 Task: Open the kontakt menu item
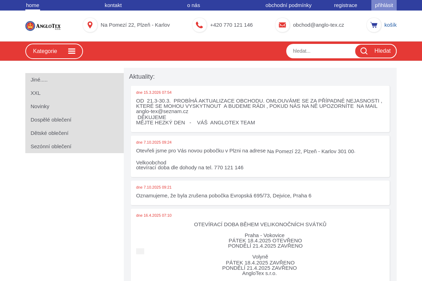point(113,5)
